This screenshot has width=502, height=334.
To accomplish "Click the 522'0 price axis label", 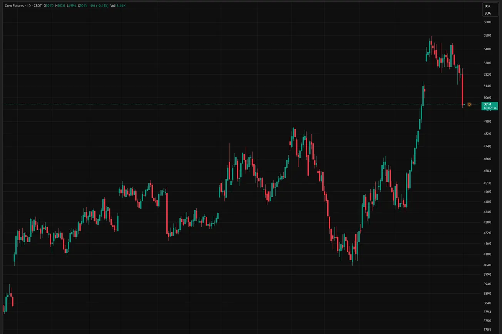I will click(x=487, y=75).
